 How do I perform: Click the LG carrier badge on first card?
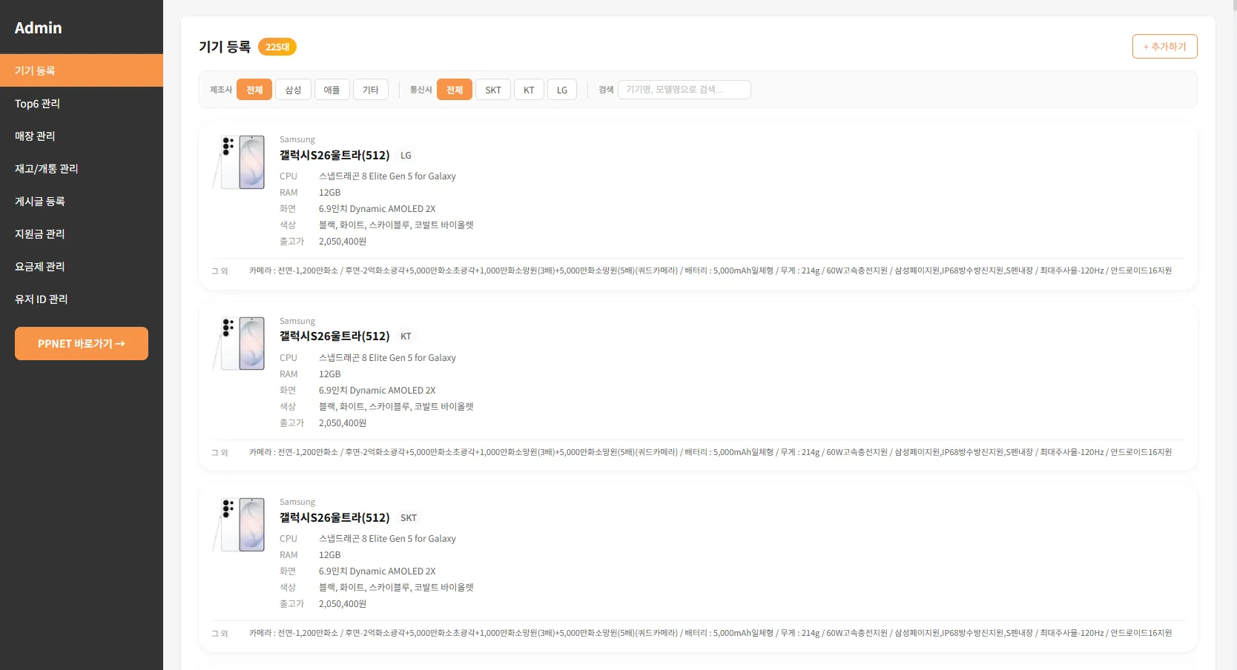pyautogui.click(x=406, y=156)
